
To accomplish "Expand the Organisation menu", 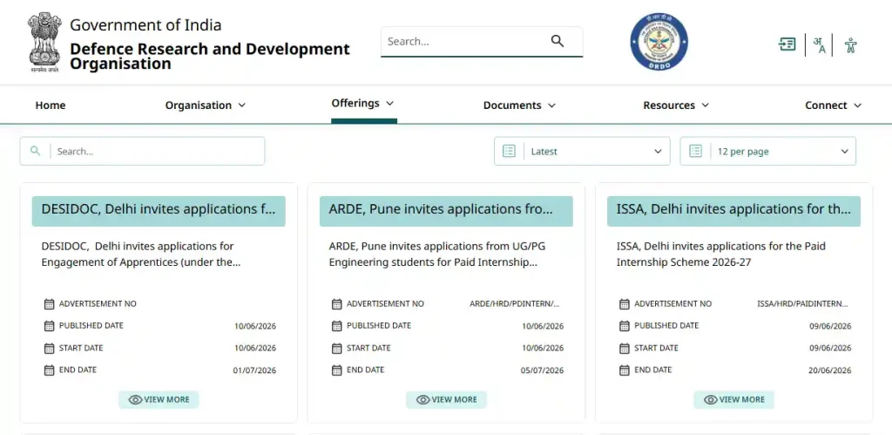I will [x=206, y=105].
